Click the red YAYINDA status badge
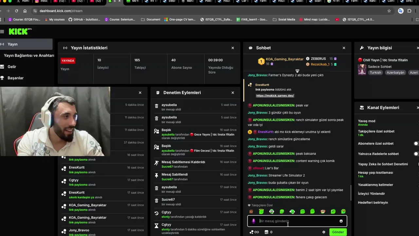The height and width of the screenshot is (236, 419). 68,61
